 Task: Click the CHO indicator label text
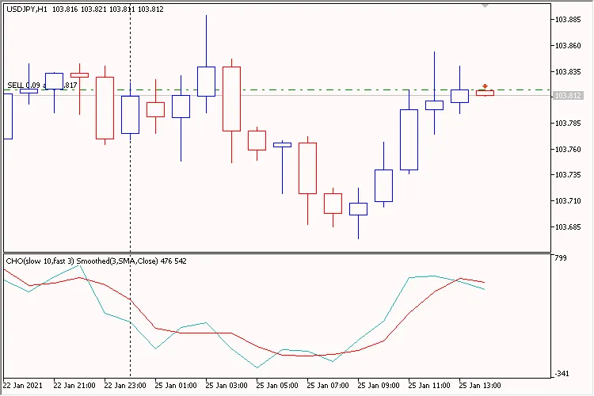coord(95,261)
